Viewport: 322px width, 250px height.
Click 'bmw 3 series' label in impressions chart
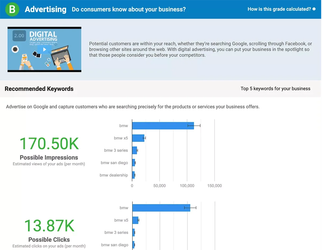coord(116,150)
